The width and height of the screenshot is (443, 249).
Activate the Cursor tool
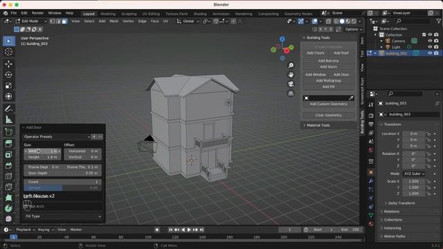point(8,52)
